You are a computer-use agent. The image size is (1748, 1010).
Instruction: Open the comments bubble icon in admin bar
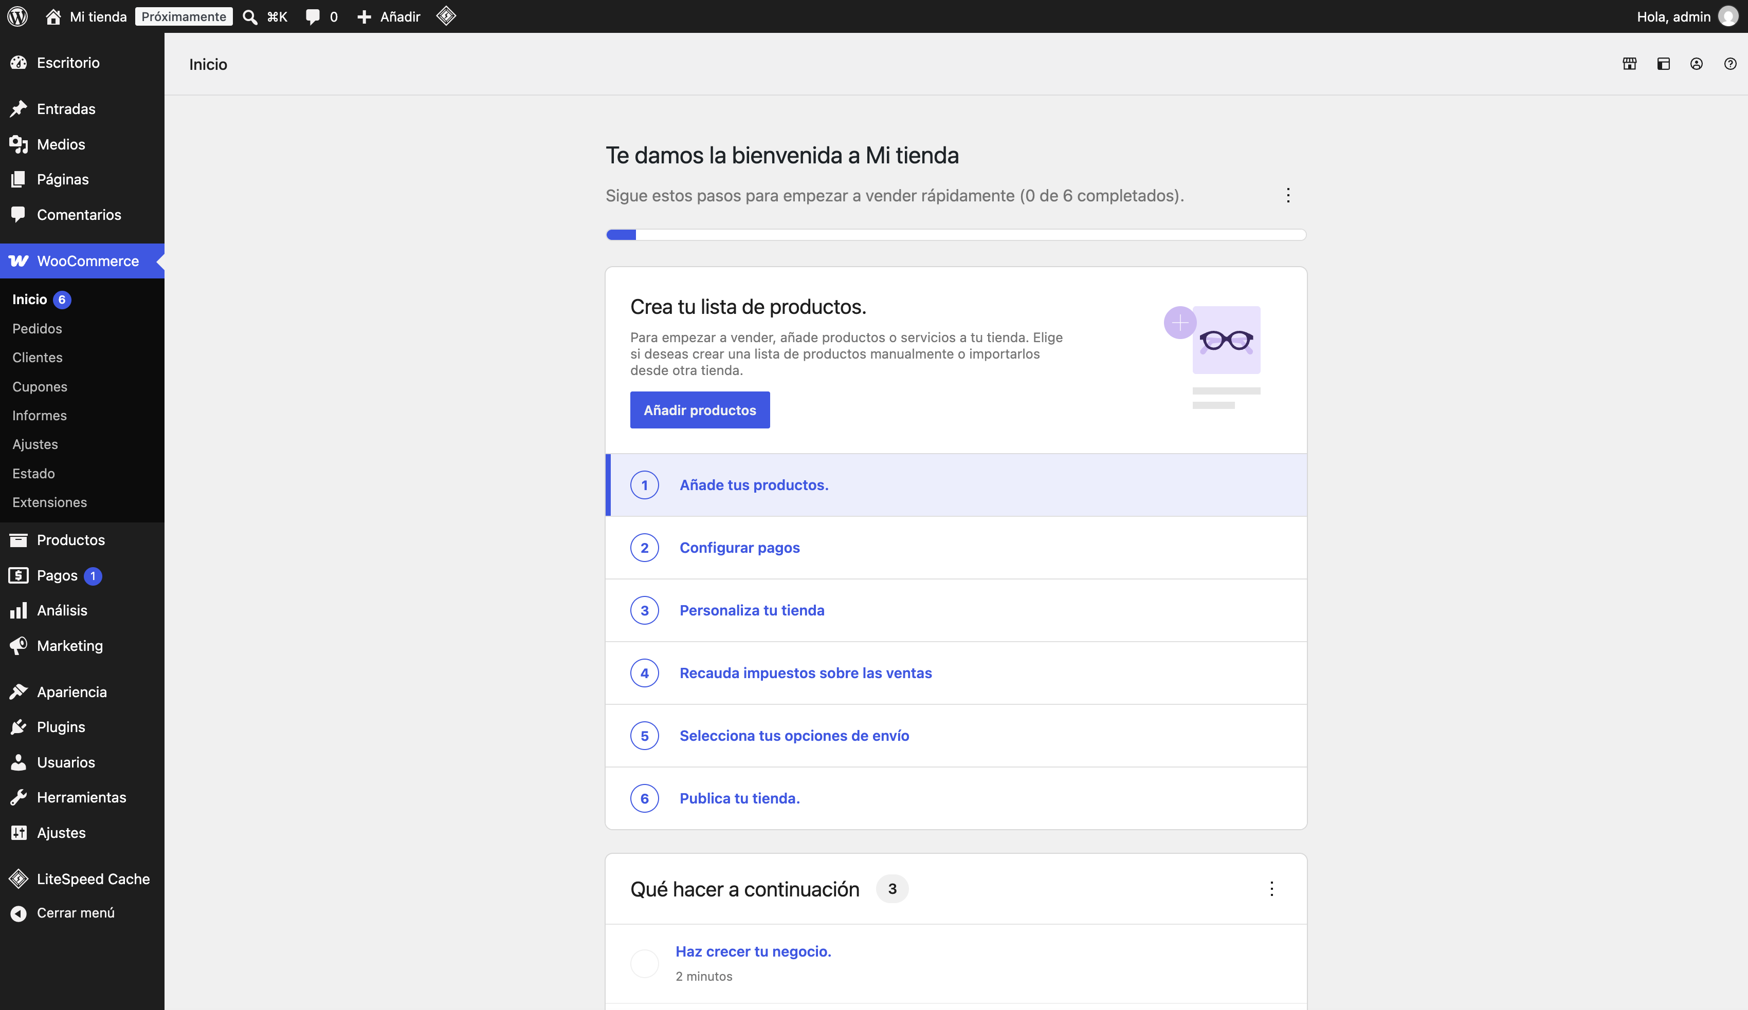click(313, 16)
